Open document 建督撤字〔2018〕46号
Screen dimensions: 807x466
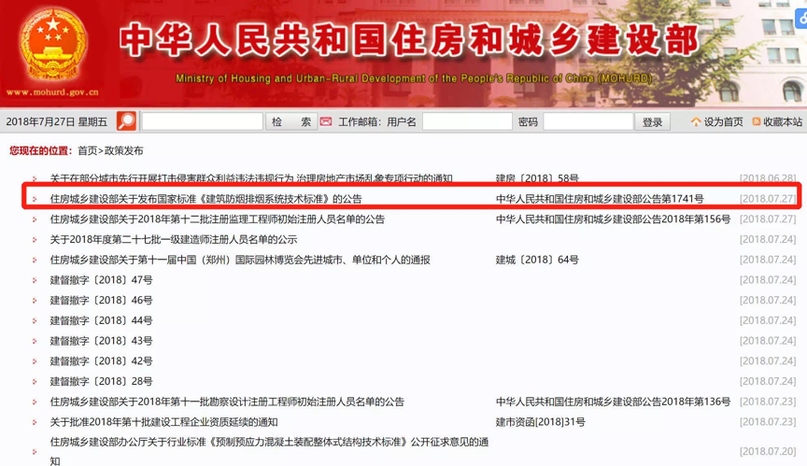click(x=102, y=301)
